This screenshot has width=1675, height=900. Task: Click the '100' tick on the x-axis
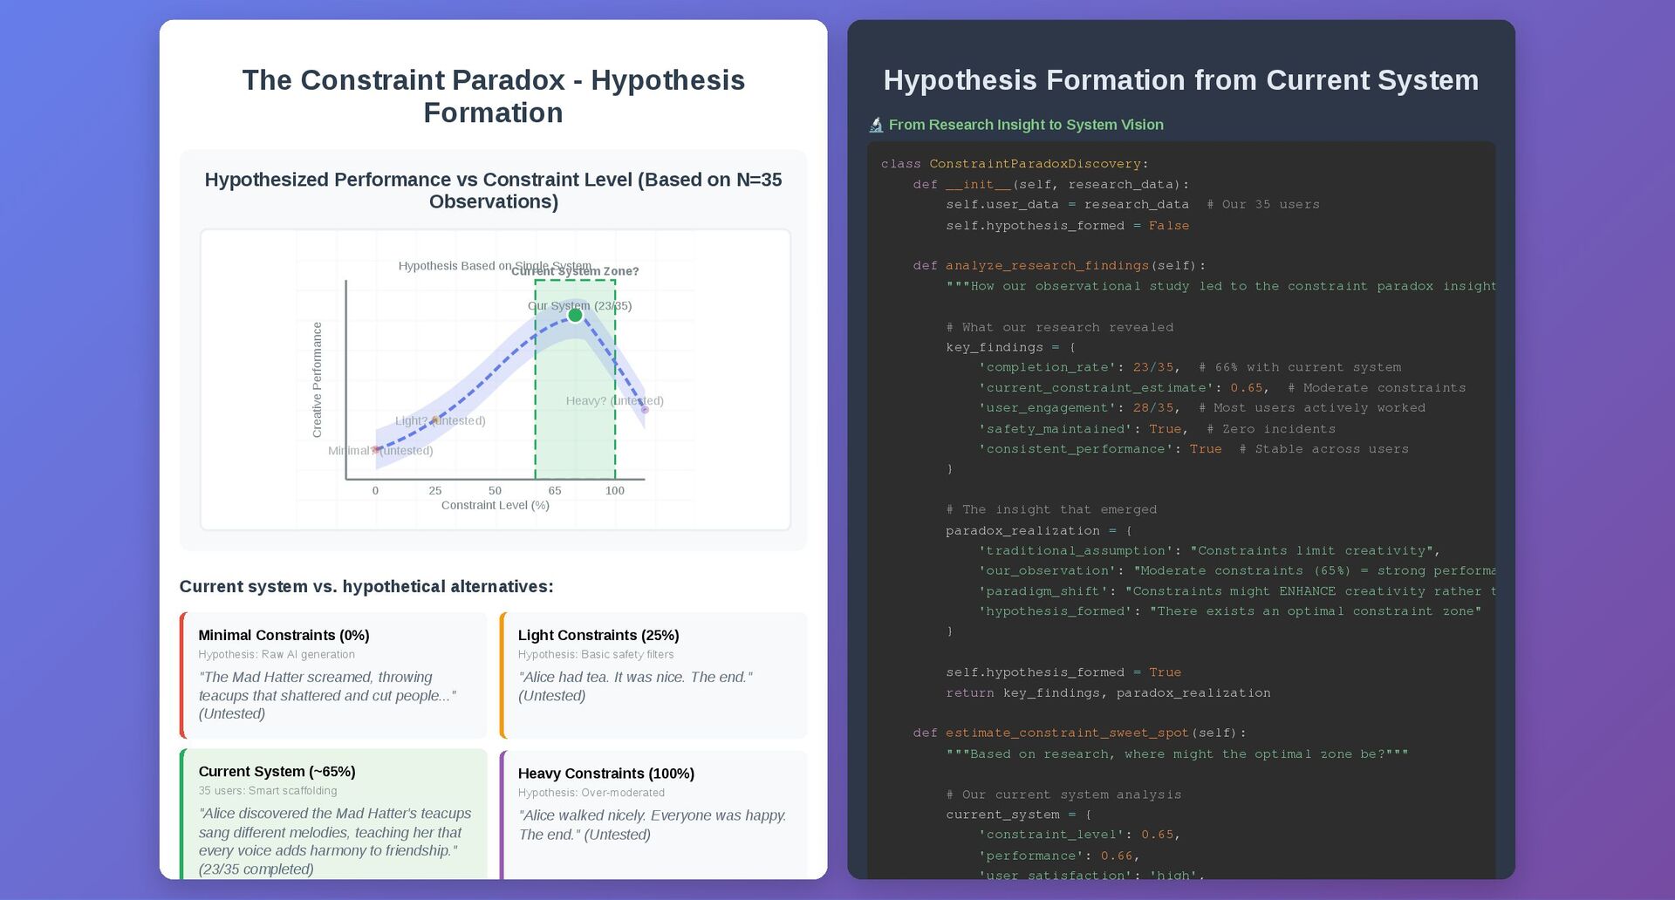(x=615, y=491)
